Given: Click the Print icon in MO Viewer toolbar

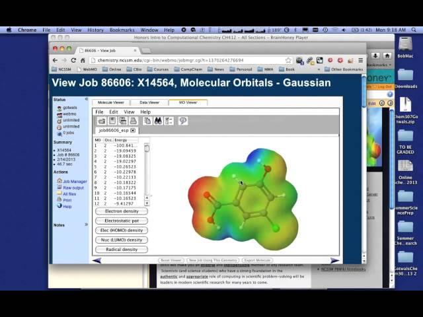Looking at the screenshot, I should (134, 121).
